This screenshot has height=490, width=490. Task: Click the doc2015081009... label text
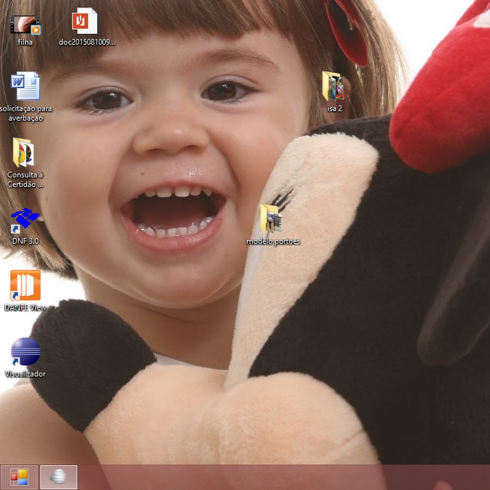[x=87, y=42]
